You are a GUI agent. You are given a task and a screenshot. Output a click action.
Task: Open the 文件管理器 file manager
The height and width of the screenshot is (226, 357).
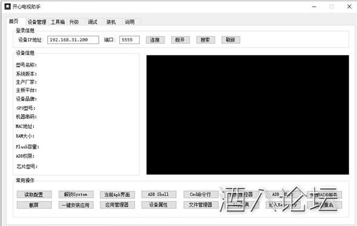pos(201,205)
